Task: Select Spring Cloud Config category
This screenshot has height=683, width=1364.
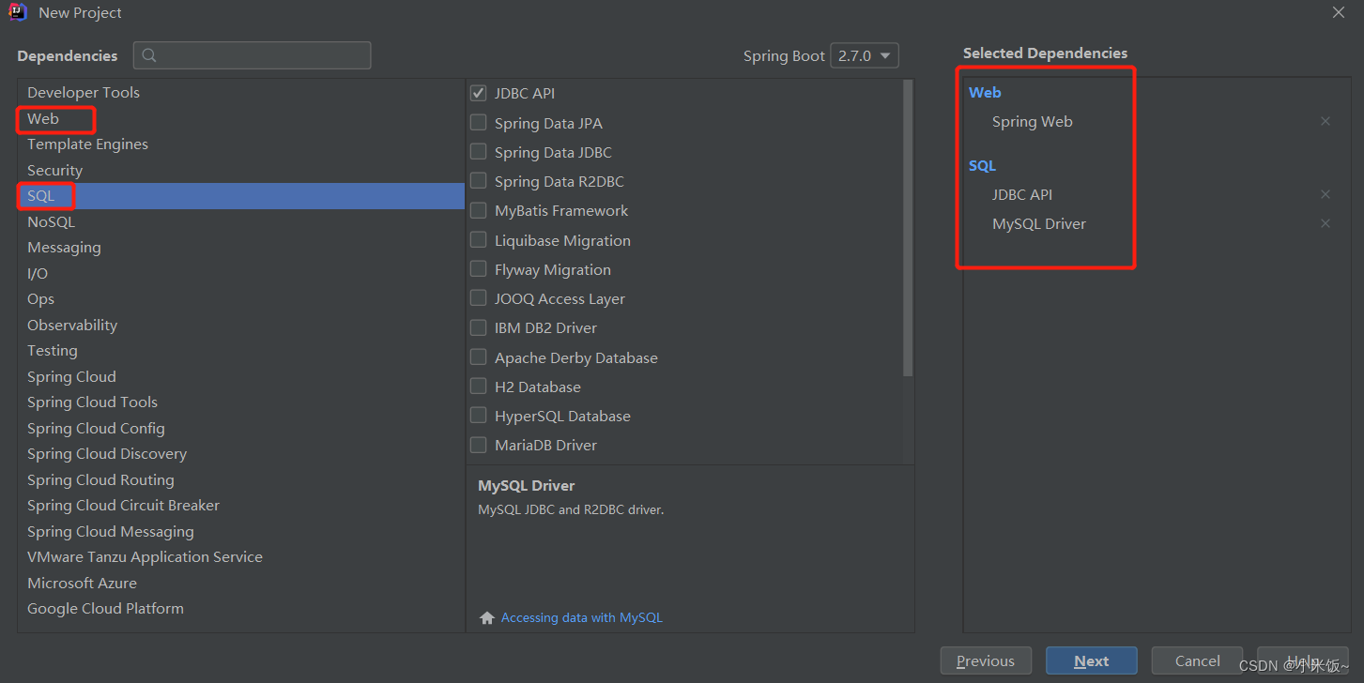Action: 241,428
